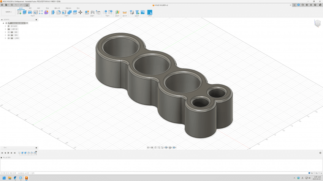Click the HOLE HOLDER v2 document tab

pos(160,5)
